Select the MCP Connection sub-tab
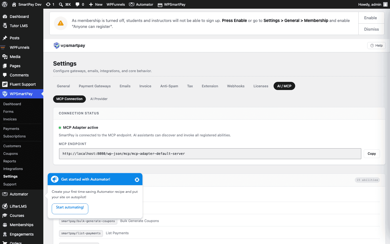Screen dimensions: 390x244 coord(69,99)
